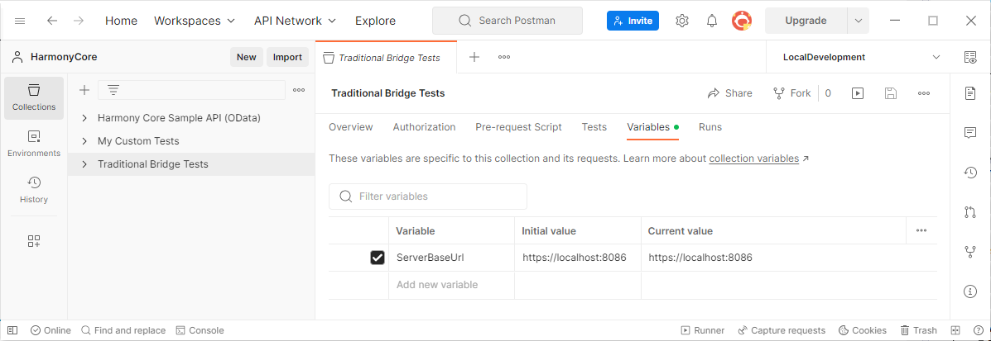Viewport: 991px width, 341px height.
Task: Toggle sidebar icon in status bar
Action: click(x=12, y=330)
